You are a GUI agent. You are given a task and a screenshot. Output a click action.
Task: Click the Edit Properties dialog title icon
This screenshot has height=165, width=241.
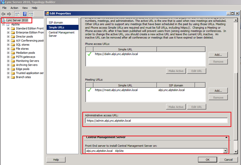(x=47, y=14)
